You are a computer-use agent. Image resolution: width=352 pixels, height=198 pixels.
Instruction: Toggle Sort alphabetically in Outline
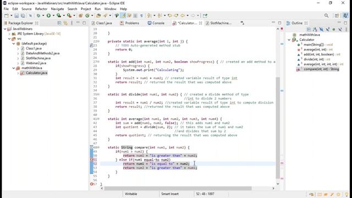(x=315, y=29)
